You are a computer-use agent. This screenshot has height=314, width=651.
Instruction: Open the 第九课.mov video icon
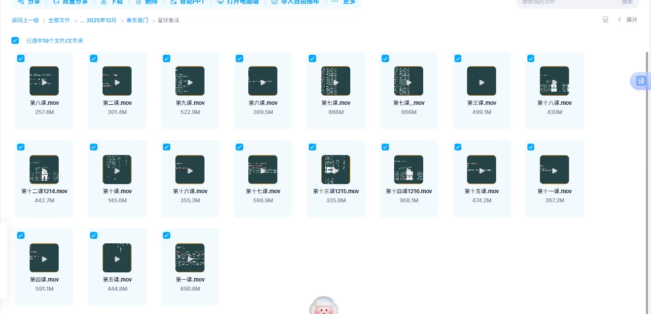[190, 81]
